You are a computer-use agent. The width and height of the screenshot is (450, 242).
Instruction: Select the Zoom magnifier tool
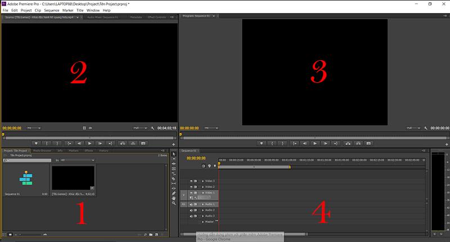tap(174, 203)
